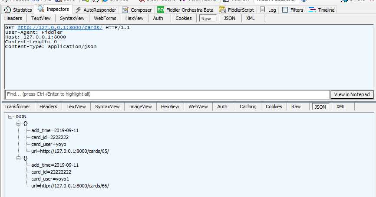Open response HexView tab

pyautogui.click(x=170, y=107)
